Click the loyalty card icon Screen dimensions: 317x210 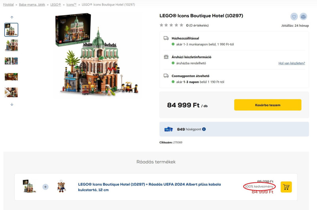pyautogui.click(x=168, y=129)
